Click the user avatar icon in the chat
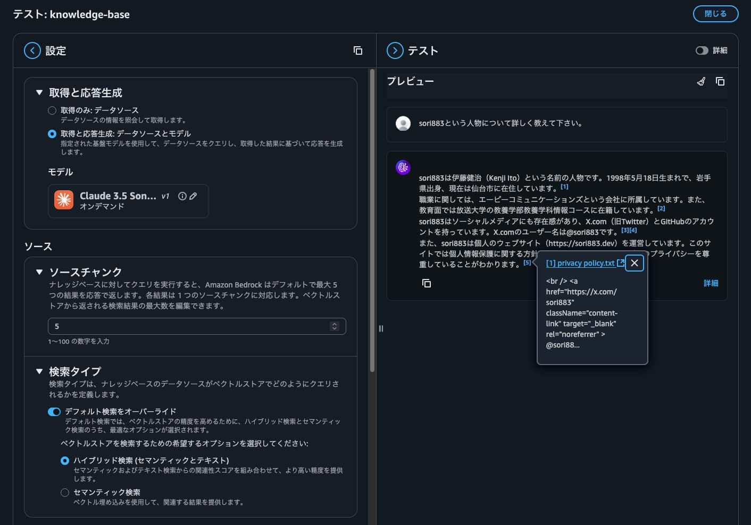The image size is (751, 525). pos(403,123)
